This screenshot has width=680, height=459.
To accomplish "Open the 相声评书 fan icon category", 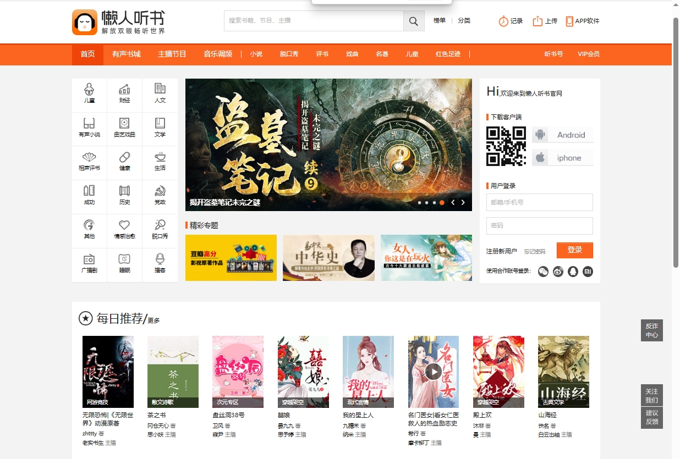I will [x=89, y=161].
